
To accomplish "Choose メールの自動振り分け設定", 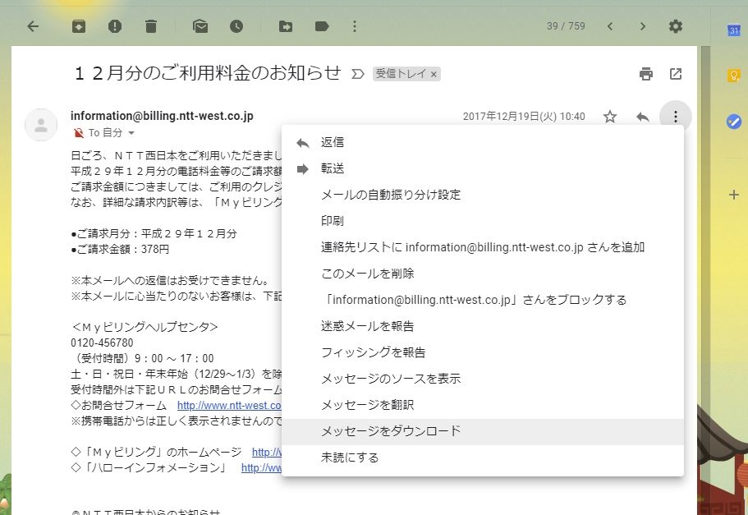I will pos(482,195).
